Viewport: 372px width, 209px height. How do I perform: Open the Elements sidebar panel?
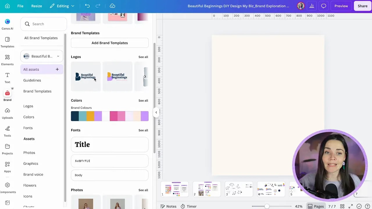point(7,60)
